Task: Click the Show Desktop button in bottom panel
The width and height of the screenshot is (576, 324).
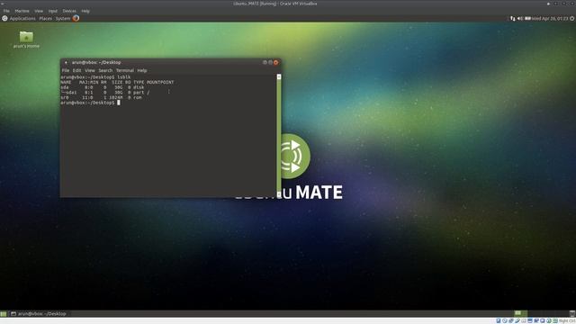Action: (4, 314)
